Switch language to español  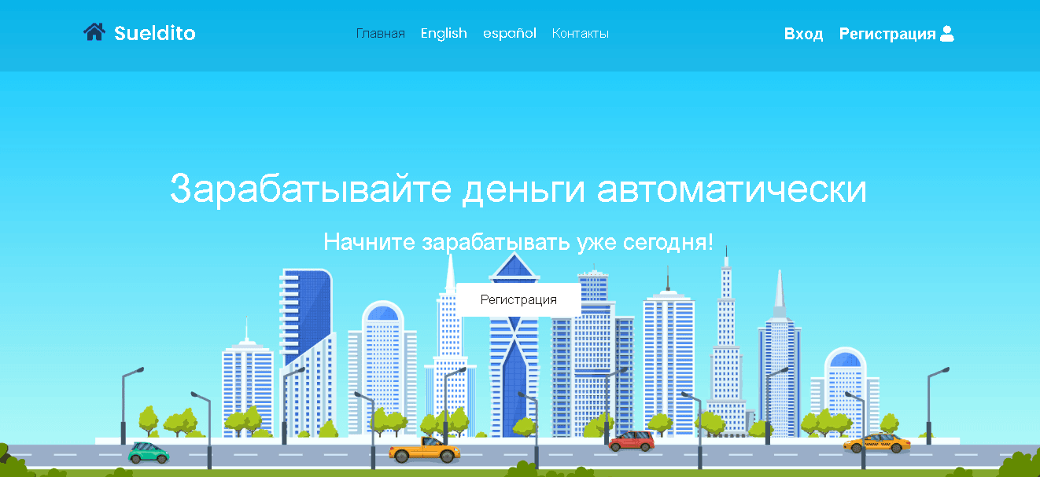(x=510, y=34)
